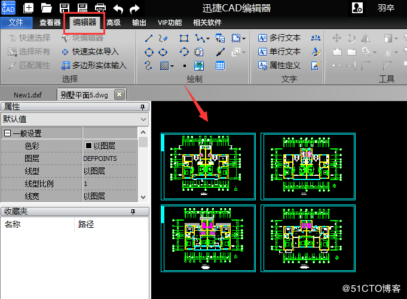This screenshot has height=299, width=407.
Task: Switch to the 高级 tab
Action: pos(114,23)
